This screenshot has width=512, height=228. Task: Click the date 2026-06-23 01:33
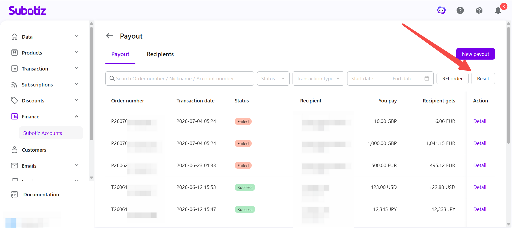(x=196, y=165)
